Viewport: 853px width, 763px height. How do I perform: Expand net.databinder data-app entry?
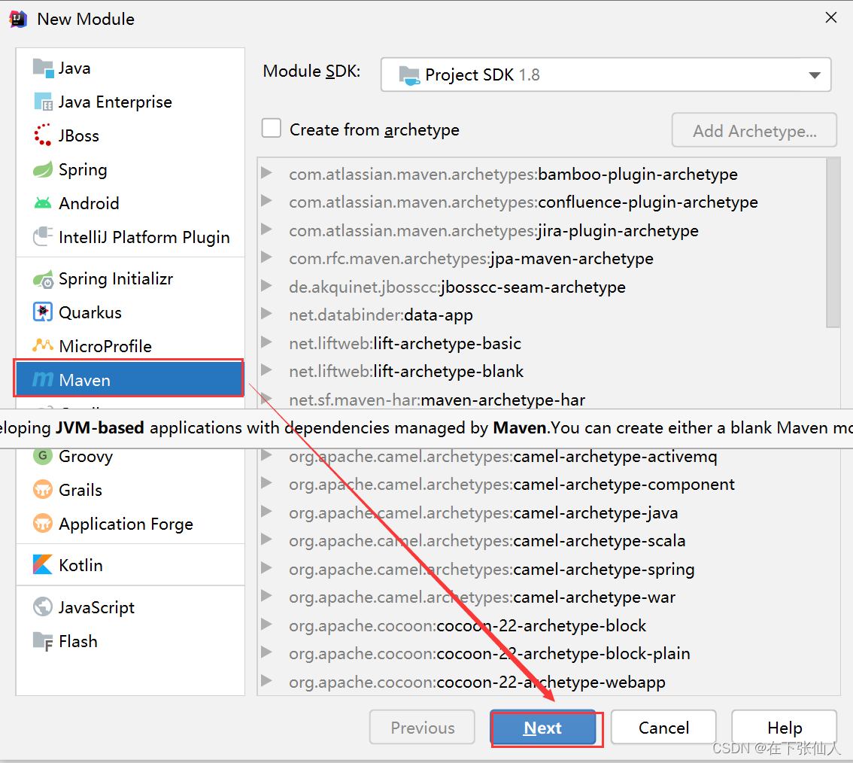[266, 314]
